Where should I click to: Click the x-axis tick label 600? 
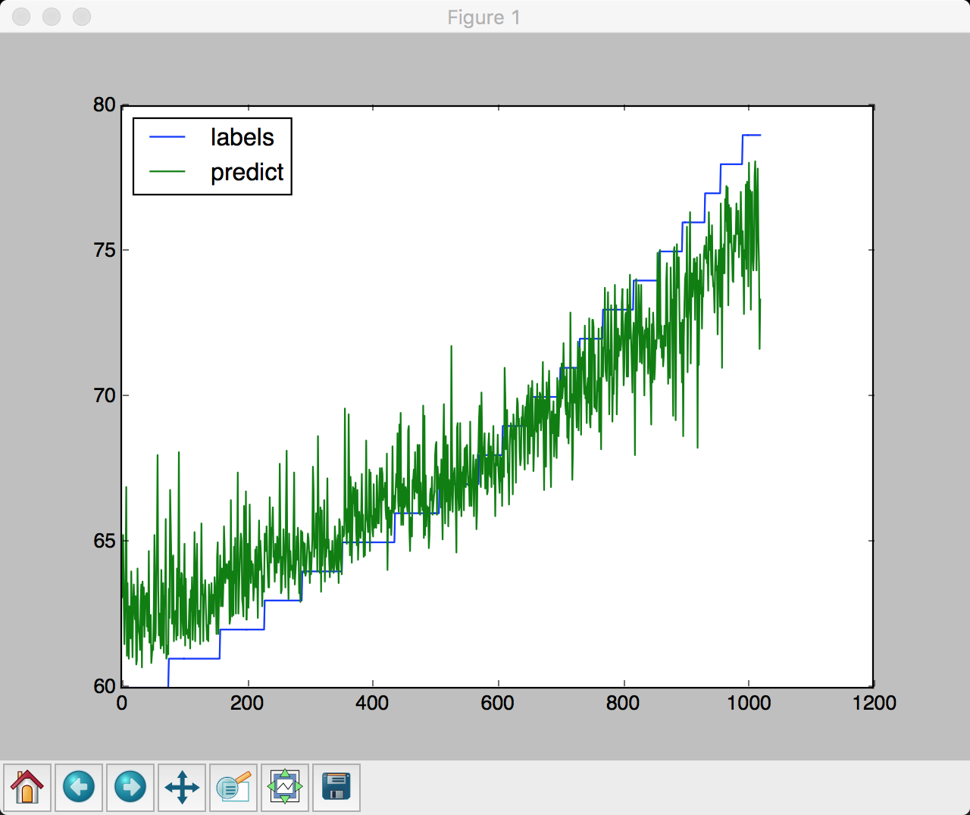coord(497,704)
